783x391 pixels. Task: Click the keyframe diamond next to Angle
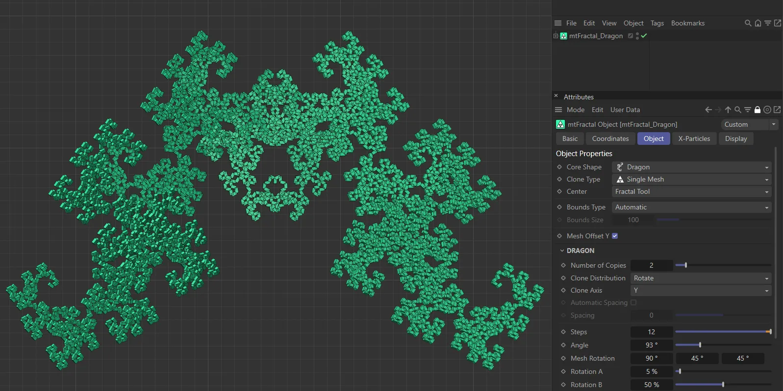click(563, 345)
